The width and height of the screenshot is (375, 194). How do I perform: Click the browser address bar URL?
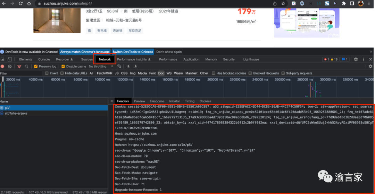(x=68, y=3)
